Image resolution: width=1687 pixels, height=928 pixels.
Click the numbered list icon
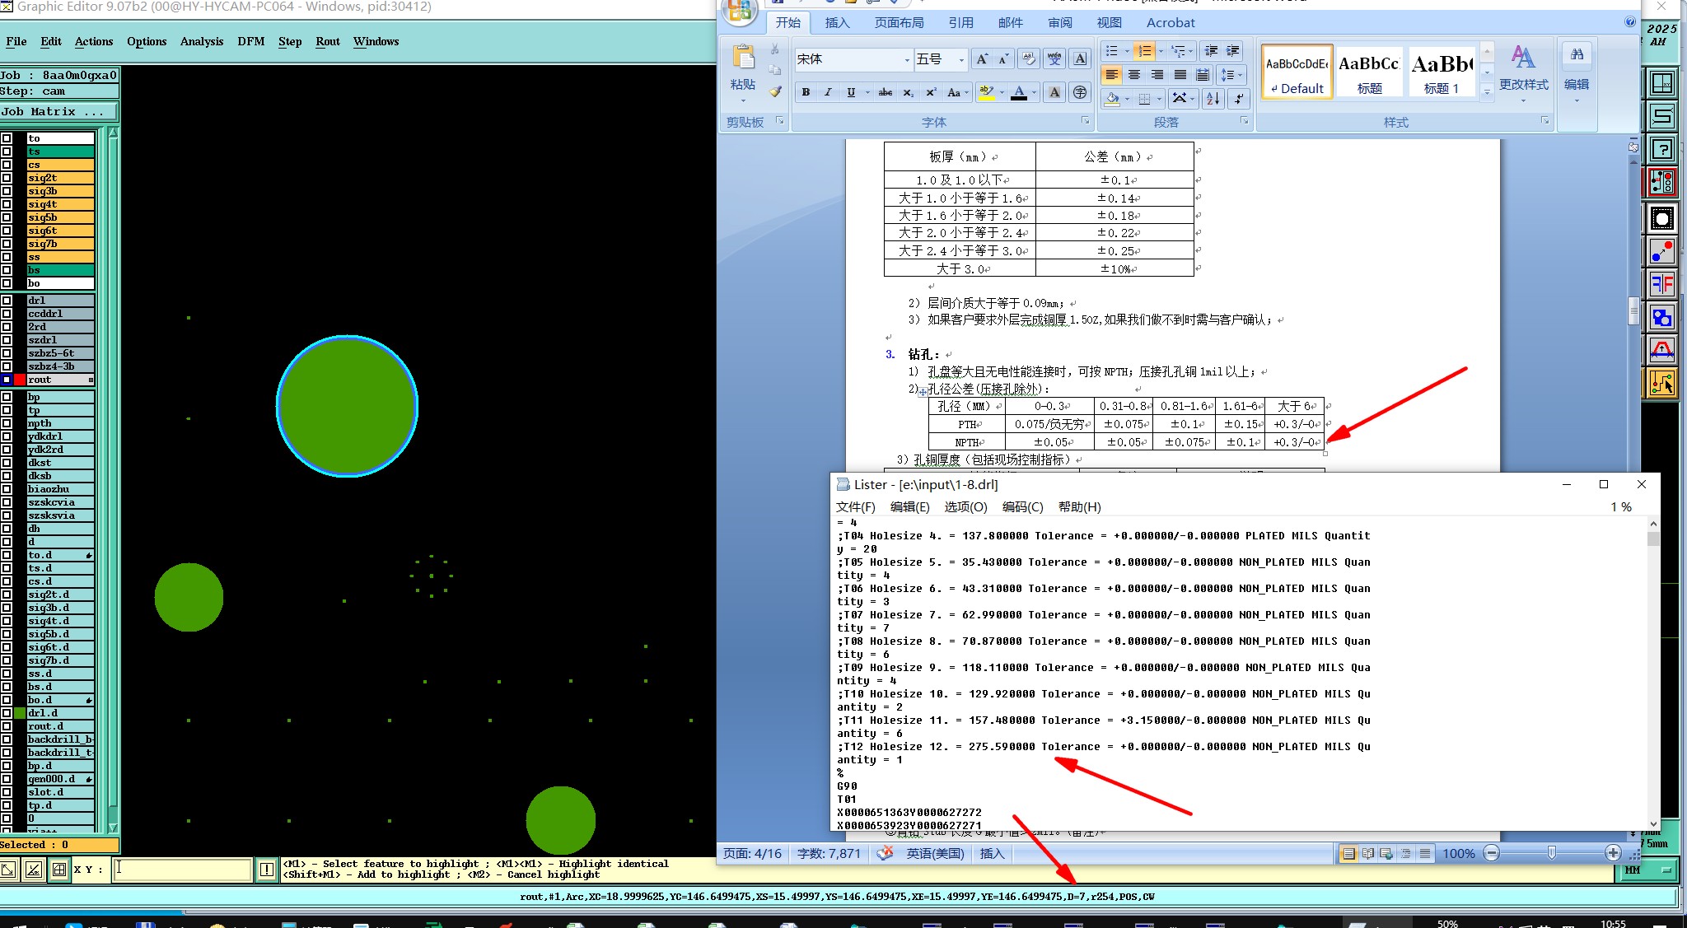pos(1144,51)
